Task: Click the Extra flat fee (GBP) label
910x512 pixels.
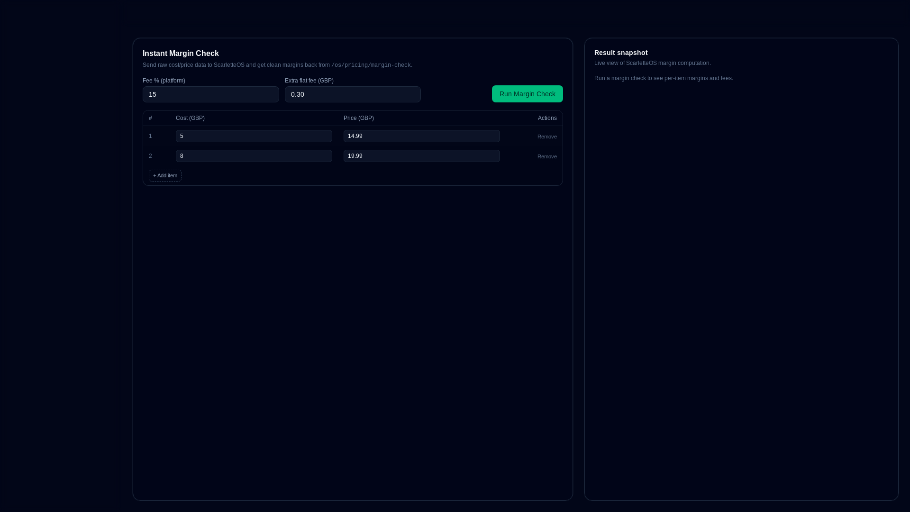Action: (x=309, y=81)
